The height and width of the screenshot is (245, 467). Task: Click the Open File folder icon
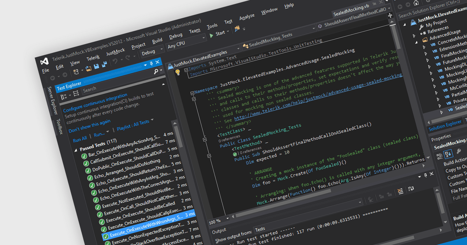click(89, 68)
